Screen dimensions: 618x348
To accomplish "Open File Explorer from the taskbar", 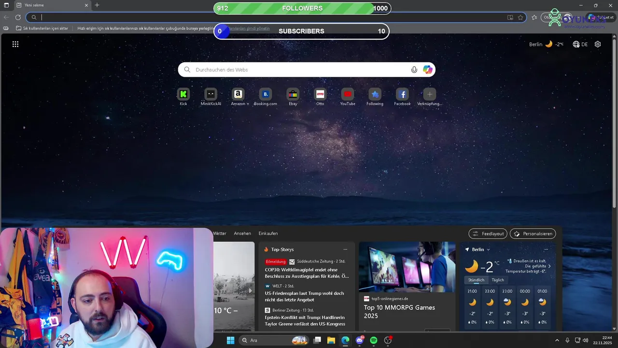I will (x=331, y=340).
